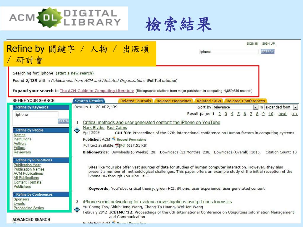Open the Related SIGs tab
Screen dimensions: 303x227
pos(209,101)
